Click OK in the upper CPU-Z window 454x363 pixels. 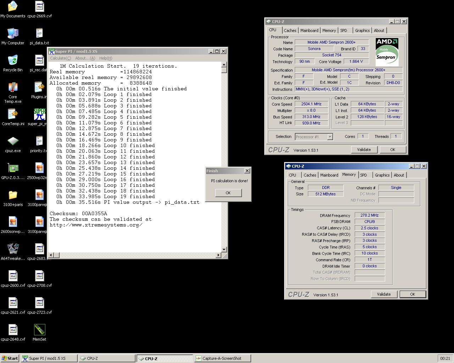point(393,150)
